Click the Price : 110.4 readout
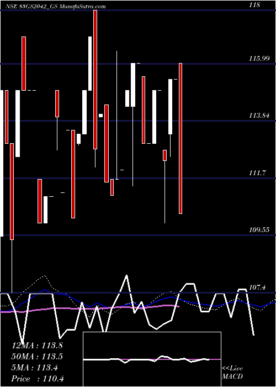Screen dimensions: 276x387 38,379
